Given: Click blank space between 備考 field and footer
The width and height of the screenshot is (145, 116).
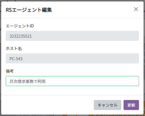Looking at the screenshot, I should (72, 91).
